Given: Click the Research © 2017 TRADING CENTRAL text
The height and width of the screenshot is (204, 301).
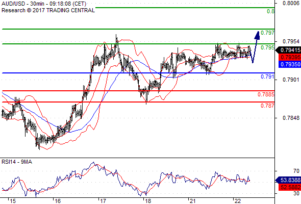Looking at the screenshot, I should (48, 10).
